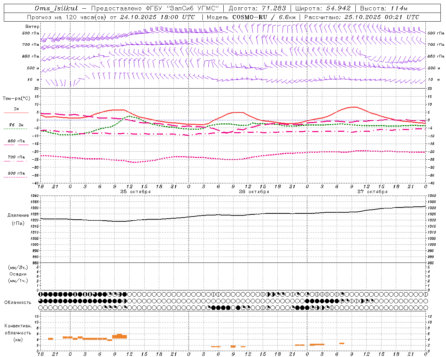Image resolution: width=446 pixels, height=357 pixels.
Task: Click the 850 гПа entry in temperature legend
Action: (16, 141)
